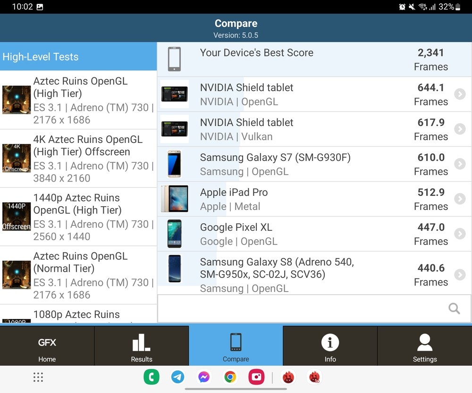Image resolution: width=472 pixels, height=393 pixels.
Task: Tap Google Pixel XL device image
Action: pos(174,234)
